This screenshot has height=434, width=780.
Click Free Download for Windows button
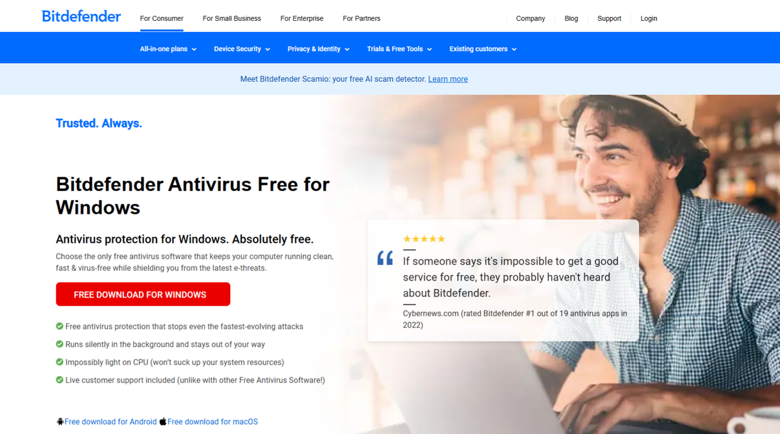[x=143, y=294]
